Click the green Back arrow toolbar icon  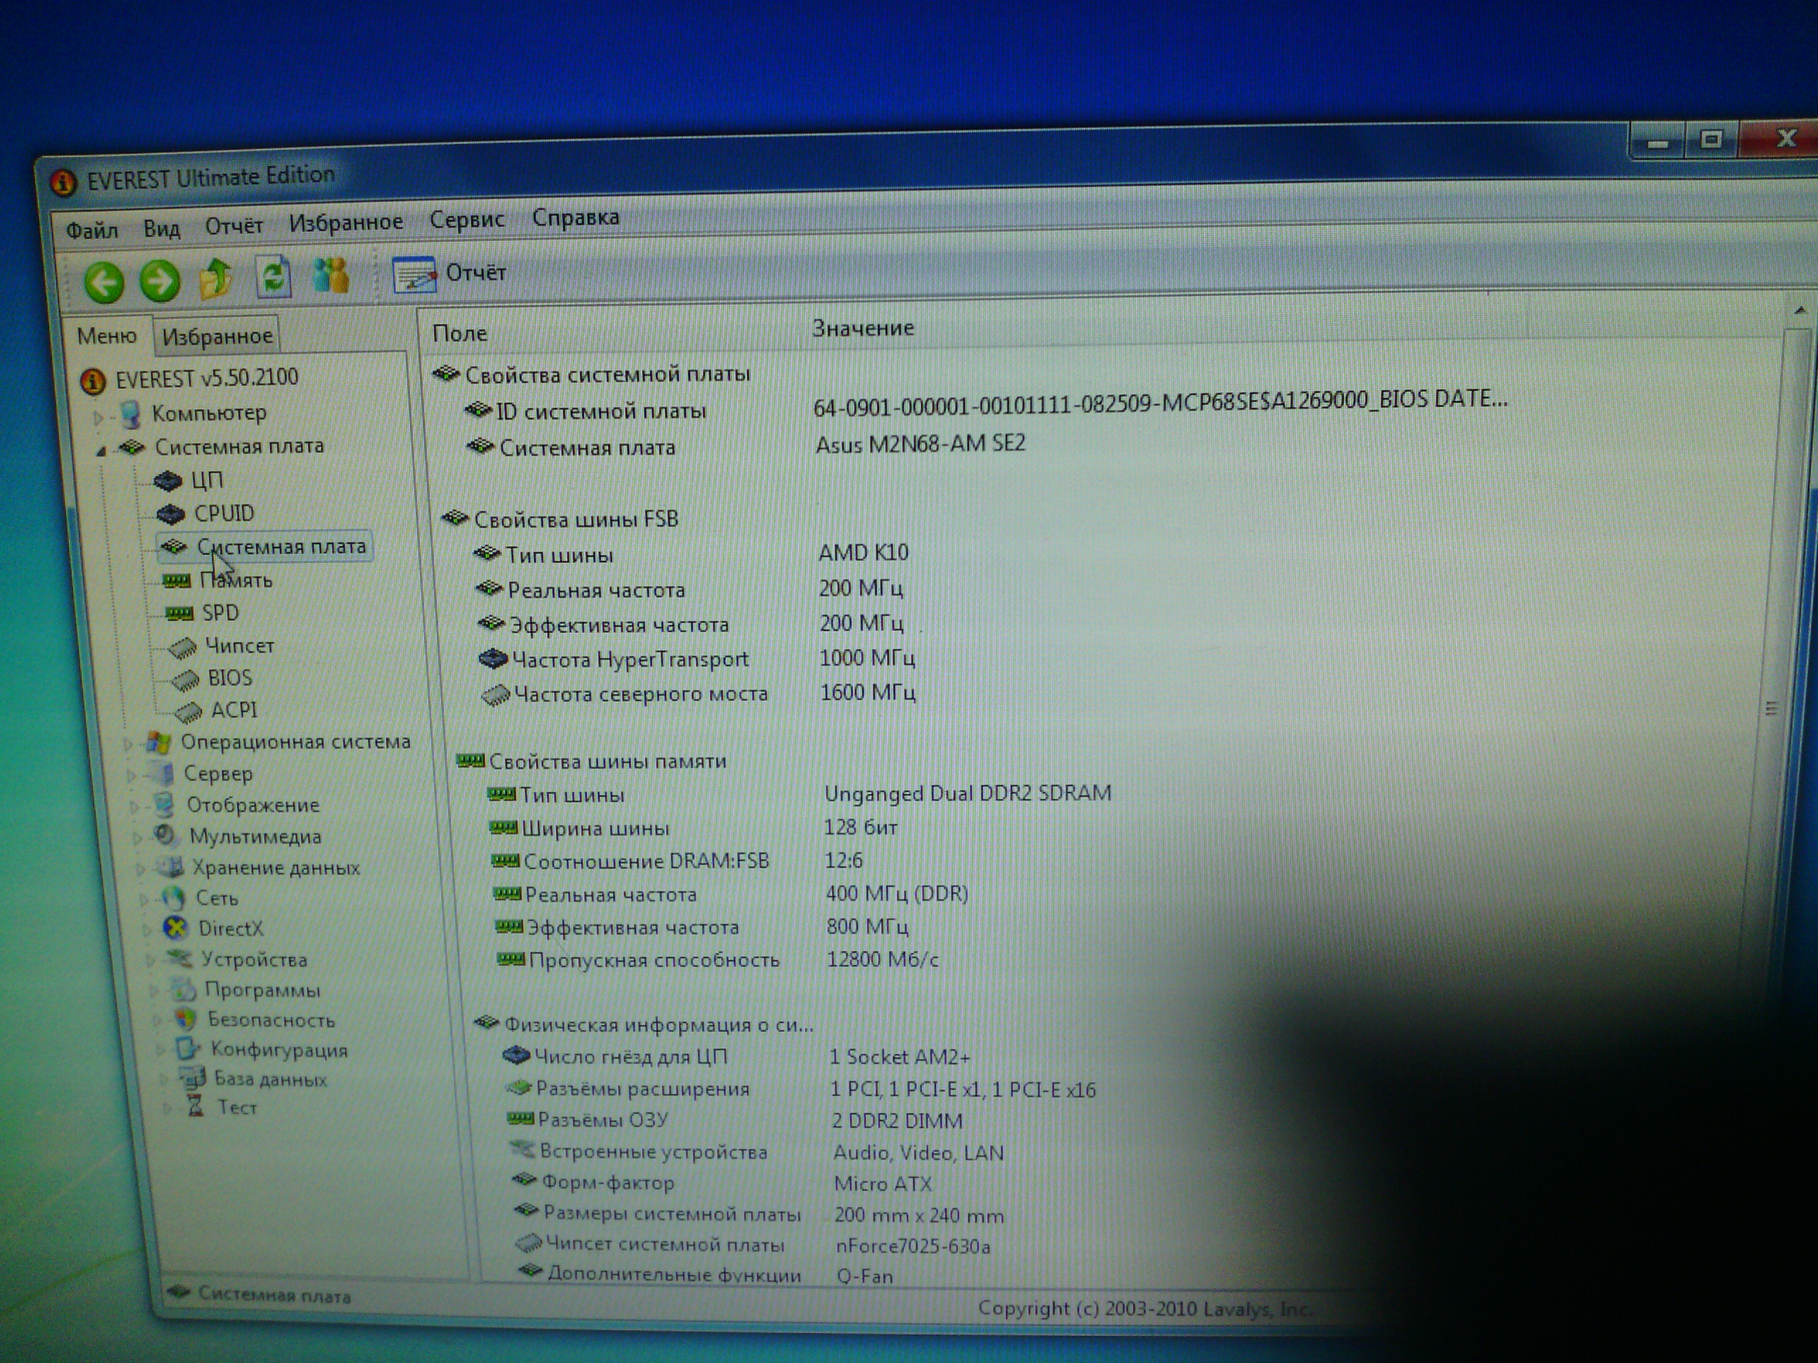[105, 283]
